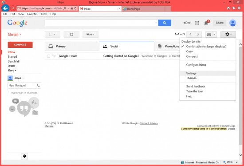Choose Compact display density
Screen dimensions: 244x166
pyautogui.click(x=192, y=56)
